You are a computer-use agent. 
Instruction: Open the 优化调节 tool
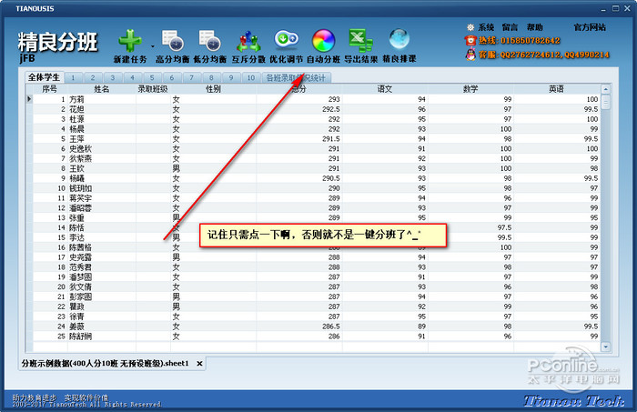[286, 39]
